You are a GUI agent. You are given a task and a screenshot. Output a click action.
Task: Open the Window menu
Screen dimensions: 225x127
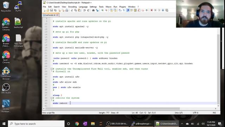click(x=131, y=7)
